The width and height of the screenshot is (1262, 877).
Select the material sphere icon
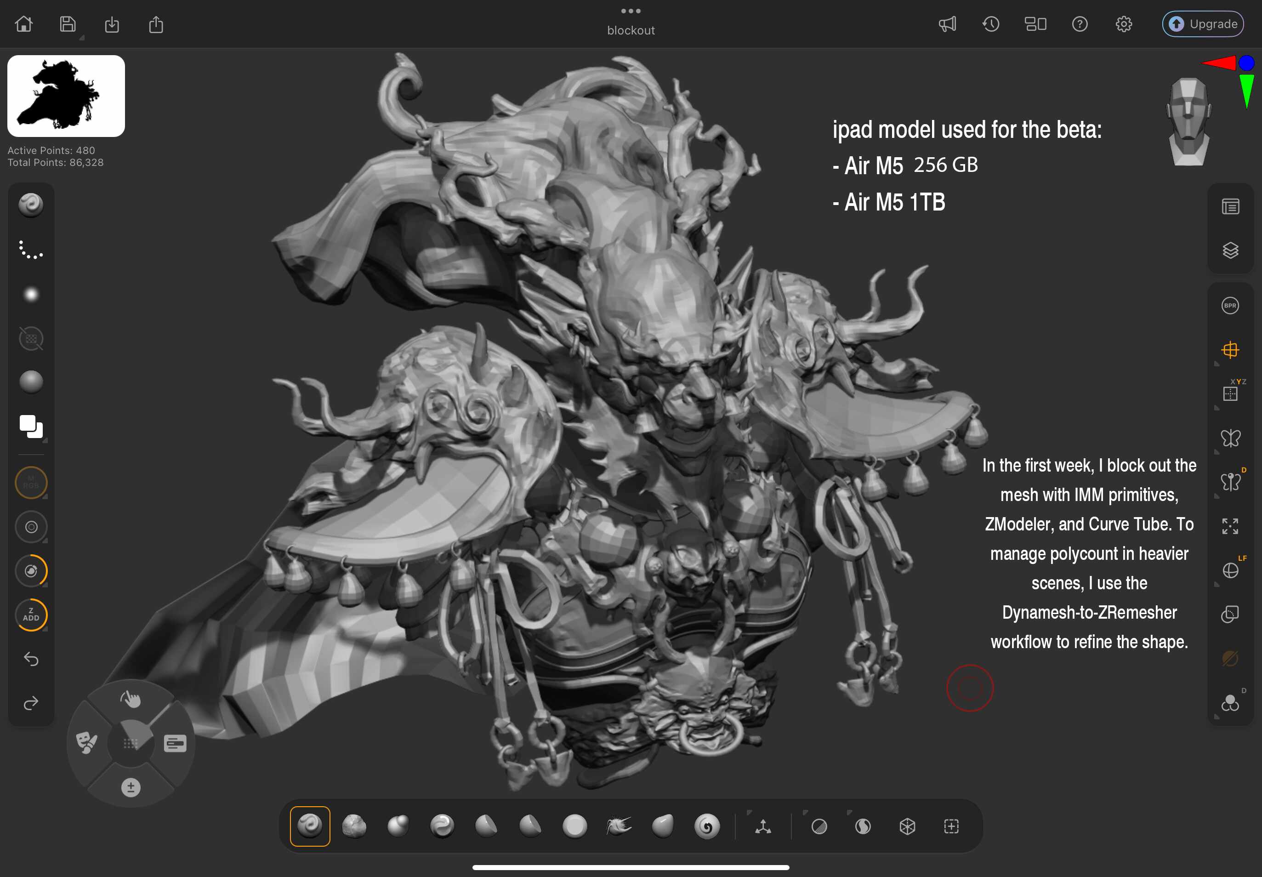(31, 382)
